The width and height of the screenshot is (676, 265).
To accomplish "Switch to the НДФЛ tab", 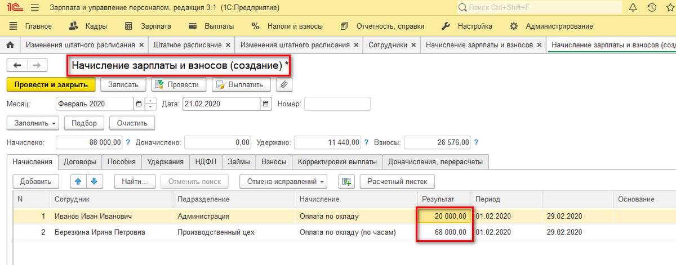I will pyautogui.click(x=206, y=161).
